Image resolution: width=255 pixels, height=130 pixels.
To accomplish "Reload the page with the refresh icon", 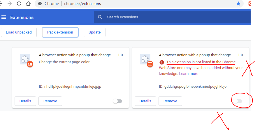I will point(19,3).
